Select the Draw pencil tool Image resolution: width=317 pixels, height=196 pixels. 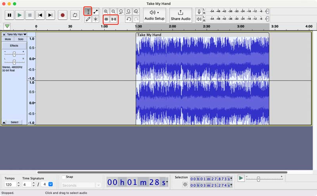88,19
